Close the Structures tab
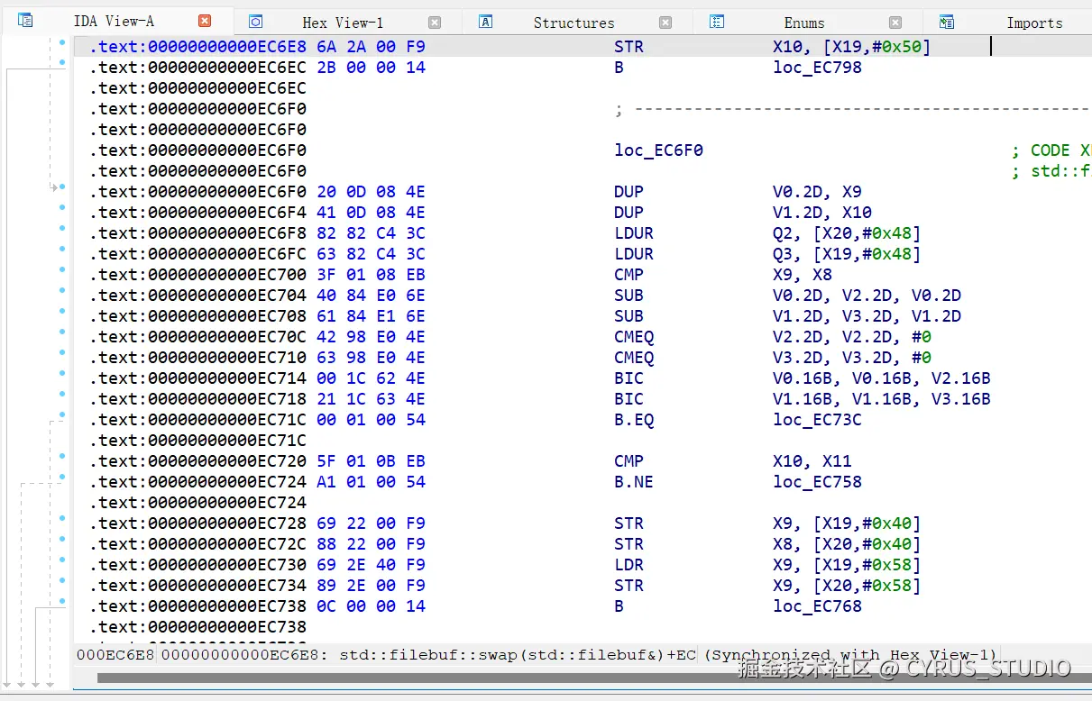Screen dimensions: 1092x701 [665, 23]
